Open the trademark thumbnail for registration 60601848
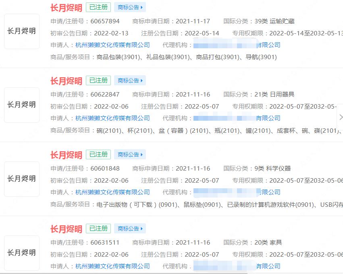Image resolution: width=343 pixels, height=274 pixels. 22,179
